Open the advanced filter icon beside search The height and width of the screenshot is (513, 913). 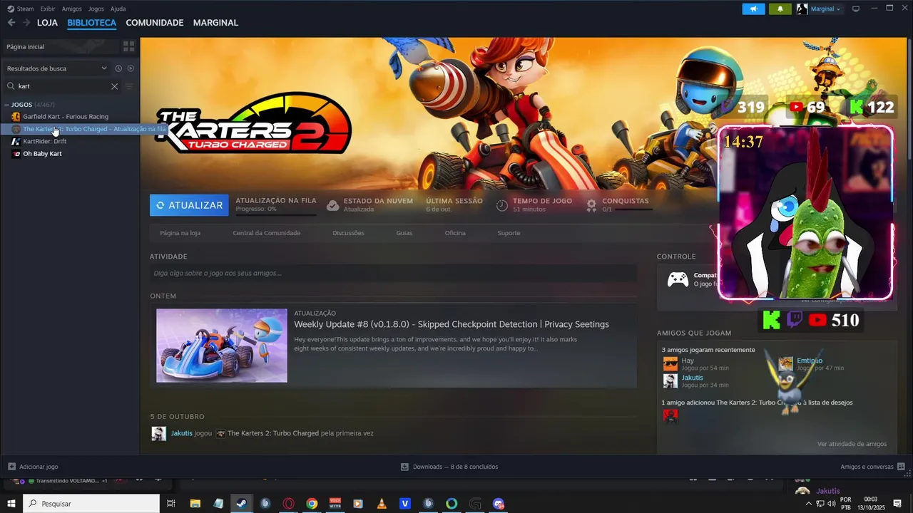129,86
